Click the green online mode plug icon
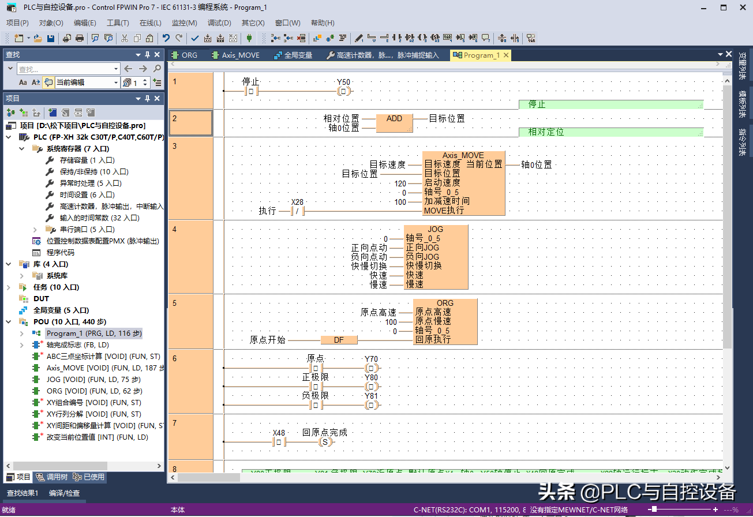The image size is (753, 517). pyautogui.click(x=249, y=39)
